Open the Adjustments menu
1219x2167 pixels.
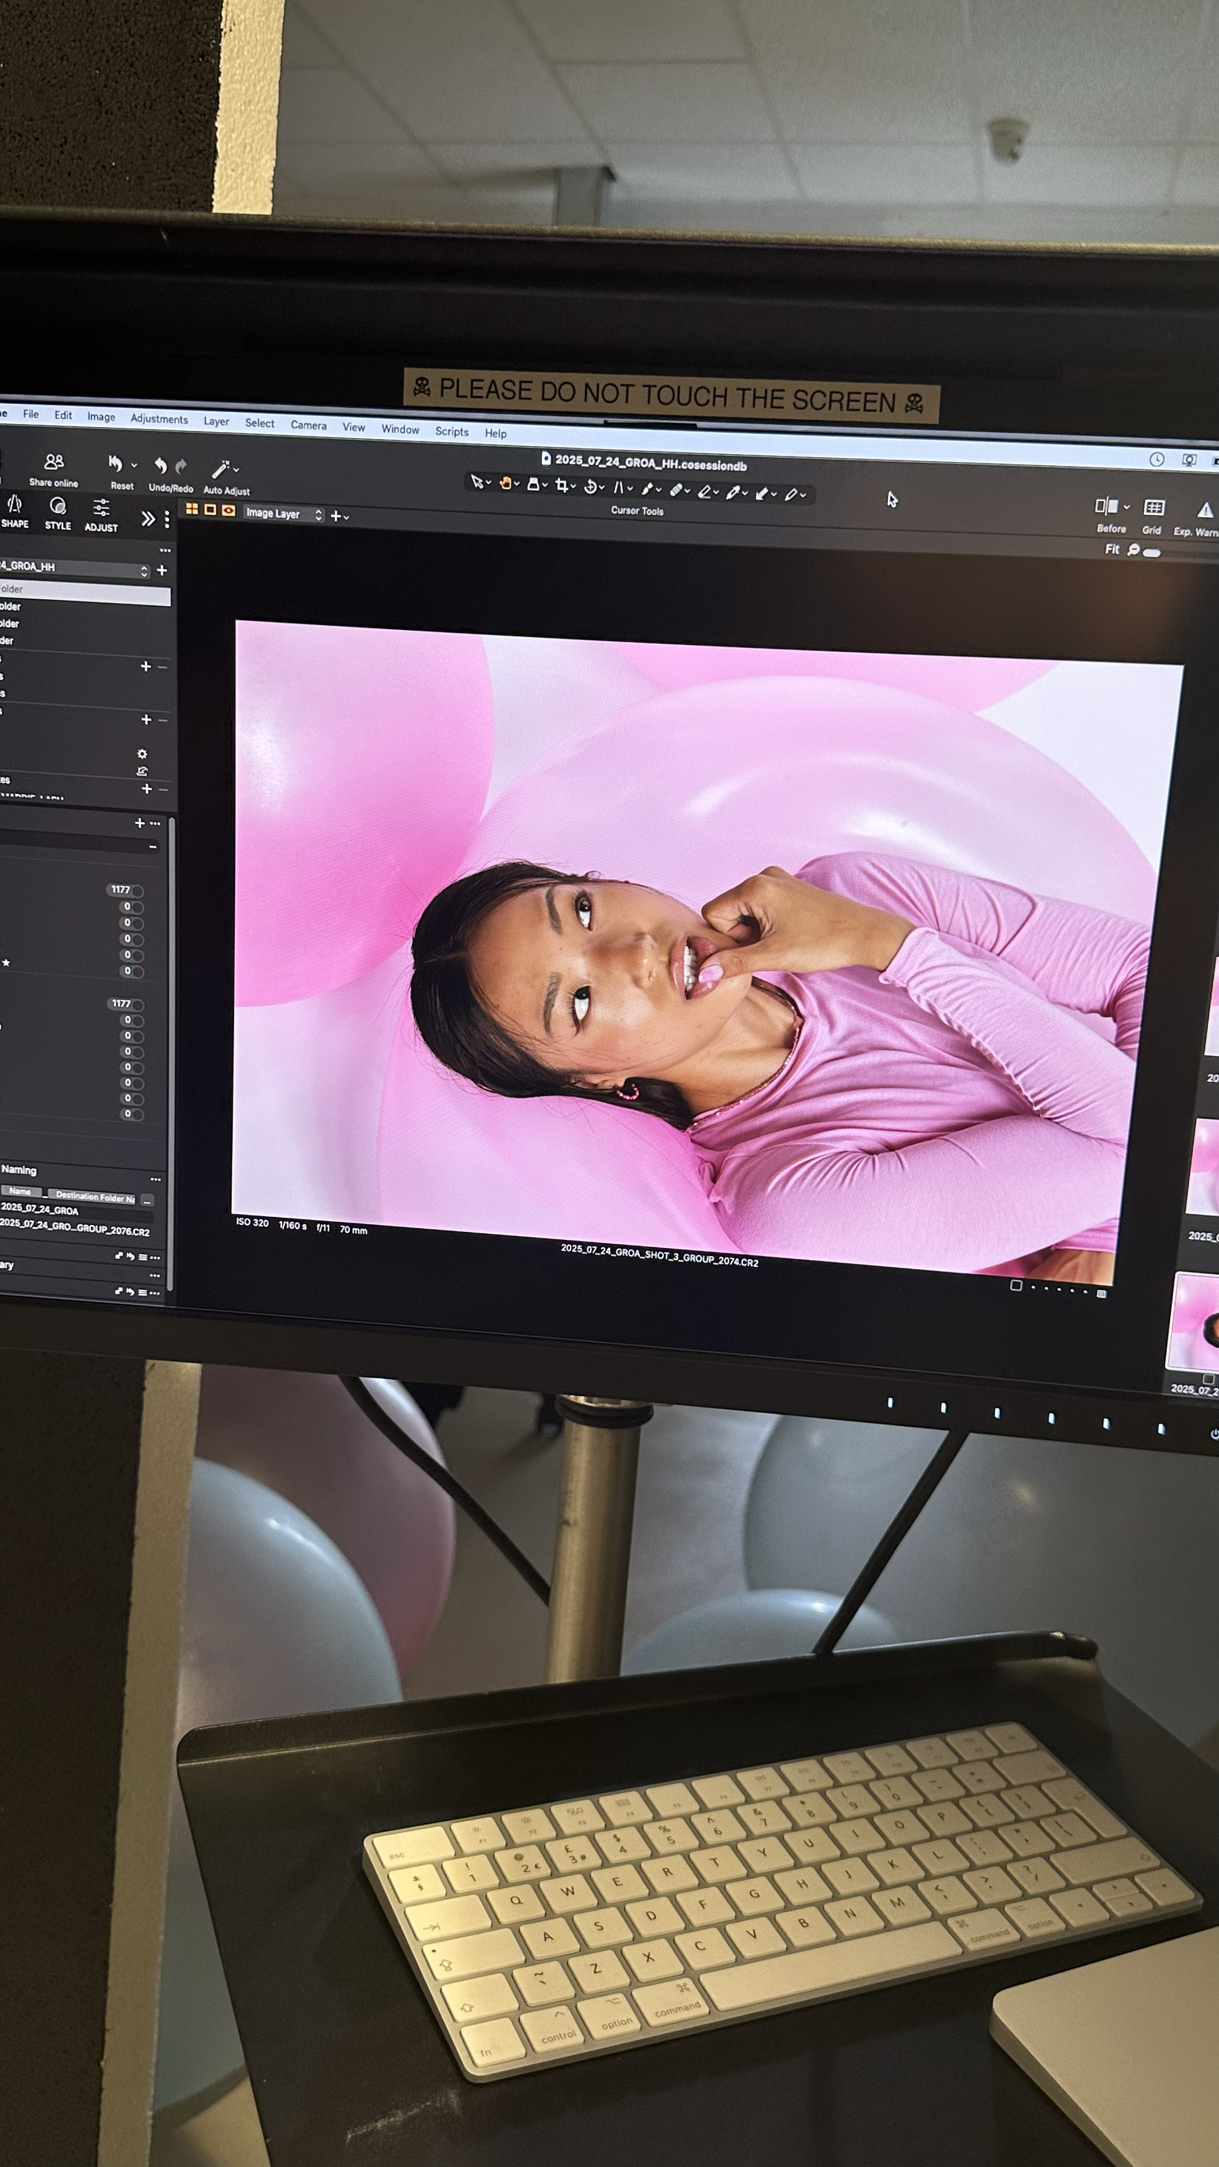click(159, 418)
